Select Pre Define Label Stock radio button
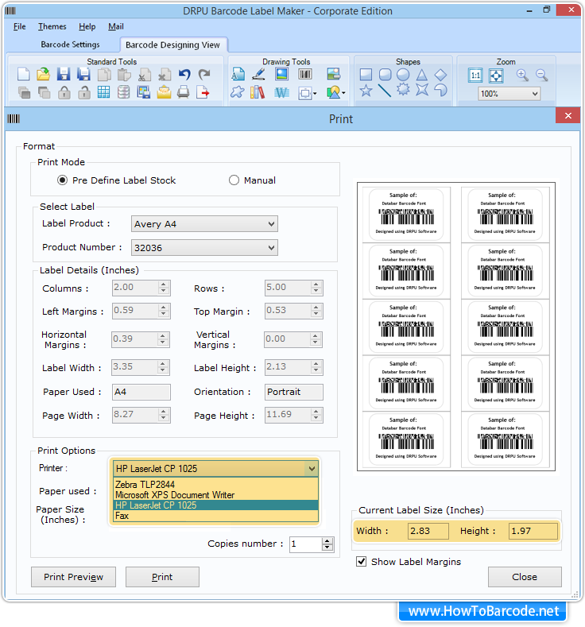 [x=62, y=180]
